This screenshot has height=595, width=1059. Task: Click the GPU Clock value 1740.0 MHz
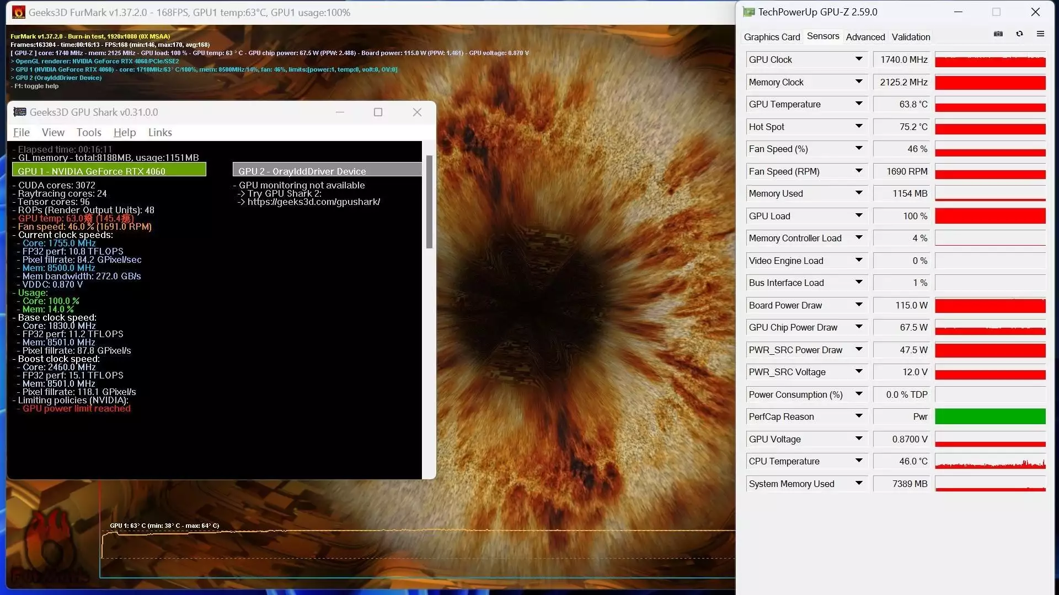click(901, 59)
